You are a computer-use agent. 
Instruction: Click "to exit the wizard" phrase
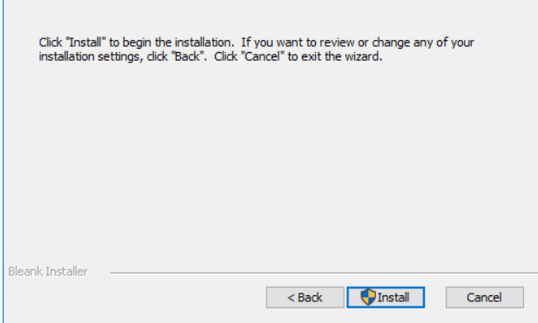334,56
